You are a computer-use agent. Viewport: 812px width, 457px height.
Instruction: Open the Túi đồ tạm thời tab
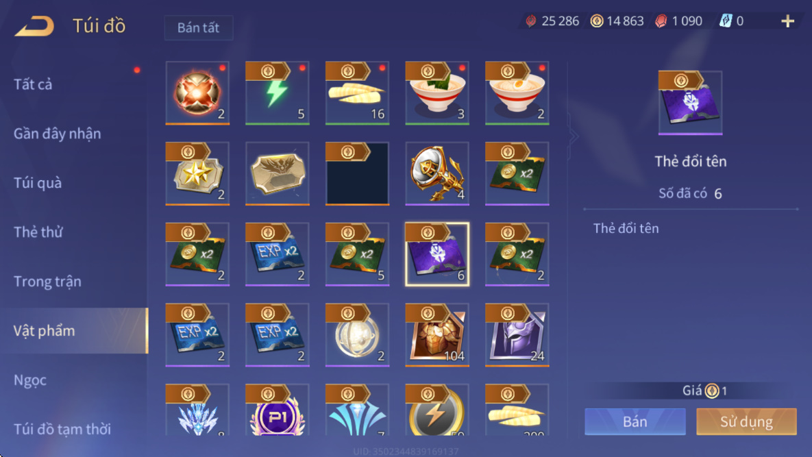[62, 429]
